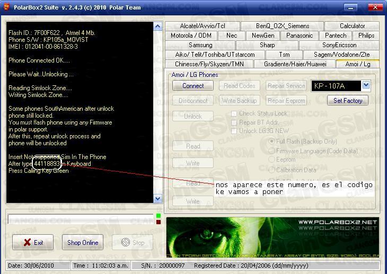Select the SonyEricsson tab

(x=339, y=45)
